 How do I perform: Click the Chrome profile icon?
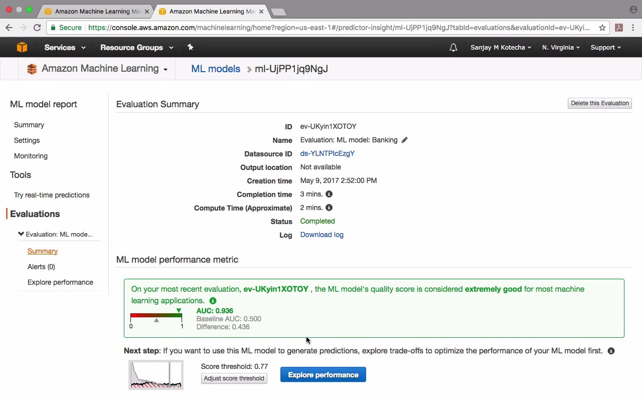[x=633, y=10]
